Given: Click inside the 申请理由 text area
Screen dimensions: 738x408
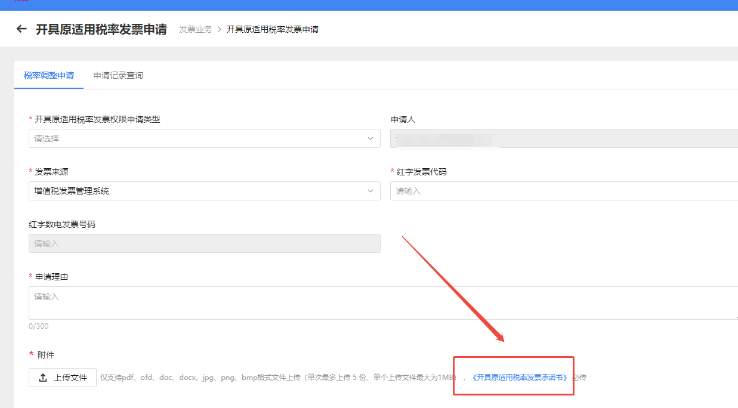Looking at the screenshot, I should click(x=382, y=303).
